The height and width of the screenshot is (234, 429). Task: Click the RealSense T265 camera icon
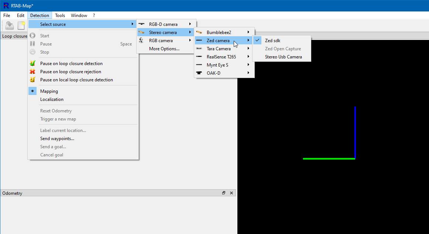click(199, 57)
